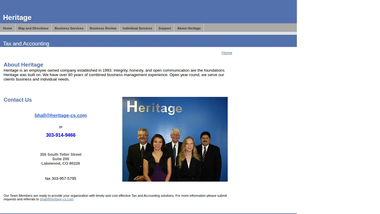Click the 355 South Teller Street line

tap(61, 155)
